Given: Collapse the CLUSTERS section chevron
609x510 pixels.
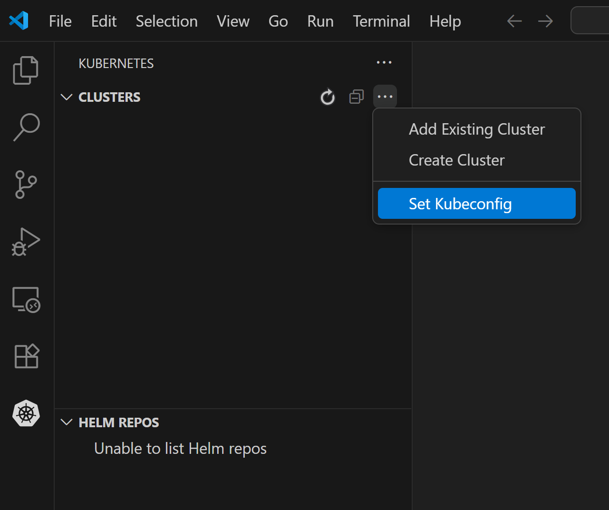Looking at the screenshot, I should click(67, 97).
